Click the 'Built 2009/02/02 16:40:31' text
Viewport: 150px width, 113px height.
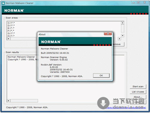click(55, 53)
